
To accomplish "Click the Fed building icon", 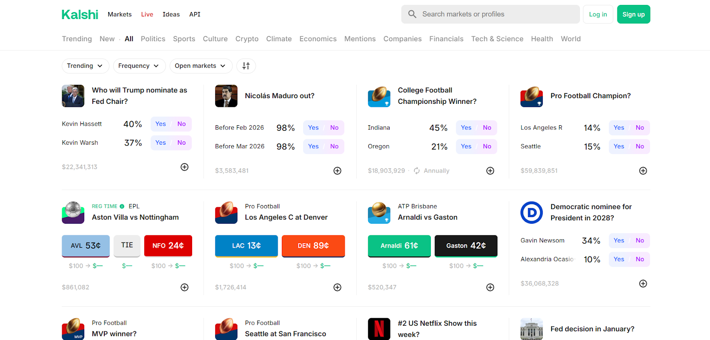I will (532, 329).
